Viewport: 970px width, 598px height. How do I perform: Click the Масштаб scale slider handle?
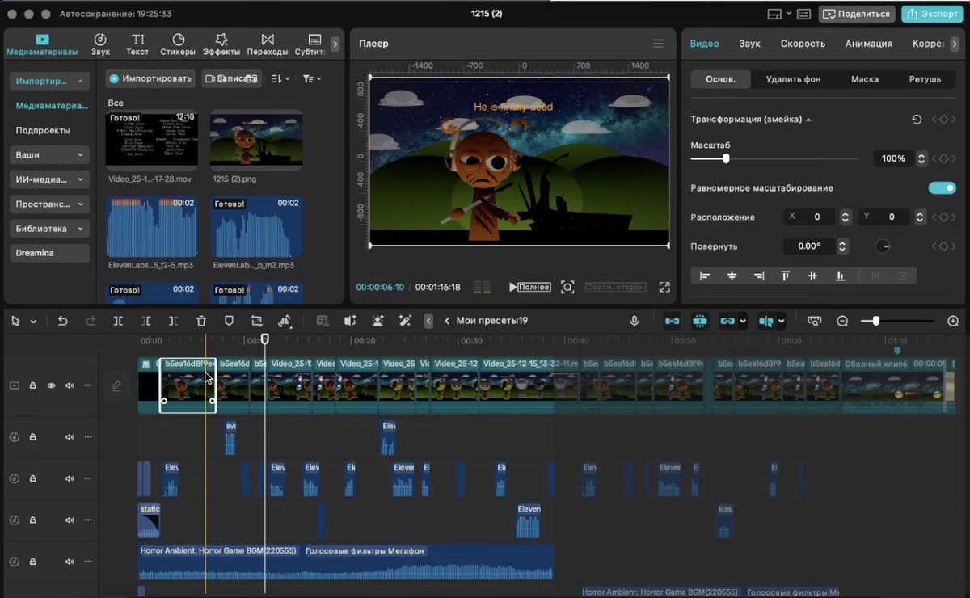point(726,159)
